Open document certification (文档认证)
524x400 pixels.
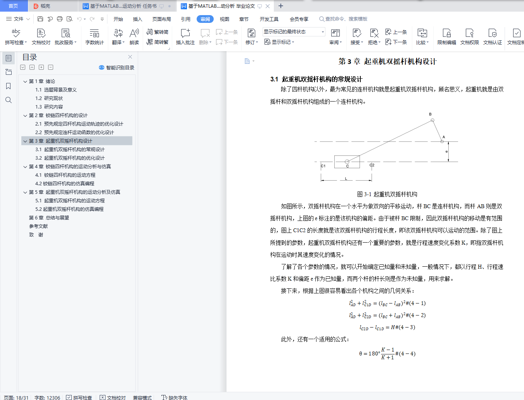coord(493,37)
